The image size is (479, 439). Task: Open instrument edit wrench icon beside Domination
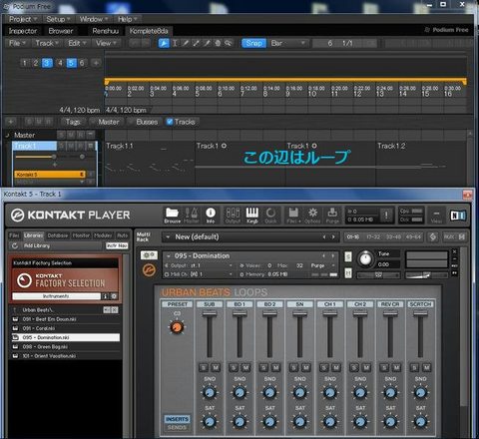point(149,255)
